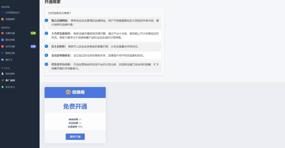
Task: Click the 商家权限 green checkmark
Action: pyautogui.click(x=80, y=119)
